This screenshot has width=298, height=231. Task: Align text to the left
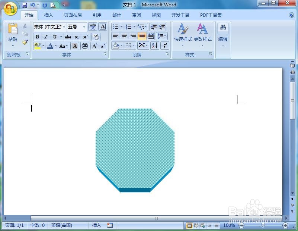click(x=116, y=36)
